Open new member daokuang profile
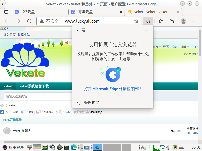Viewport: 202px width, 151px height. tap(96, 112)
